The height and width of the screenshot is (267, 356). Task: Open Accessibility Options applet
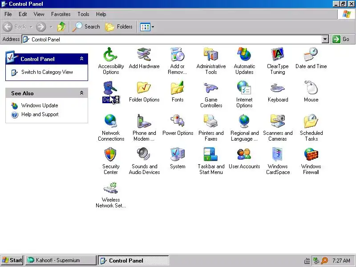(x=110, y=55)
